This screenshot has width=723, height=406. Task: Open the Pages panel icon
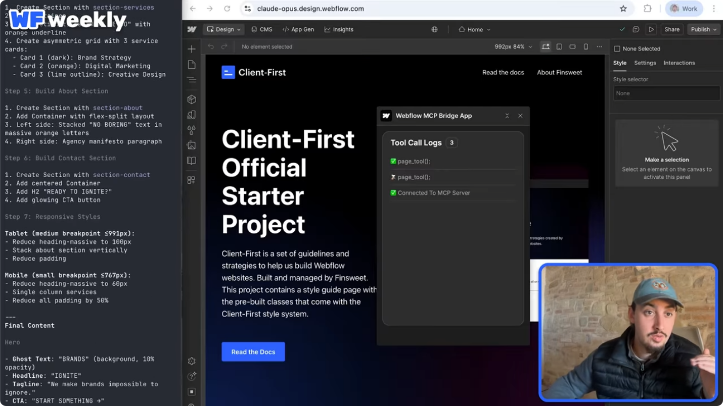(x=192, y=65)
